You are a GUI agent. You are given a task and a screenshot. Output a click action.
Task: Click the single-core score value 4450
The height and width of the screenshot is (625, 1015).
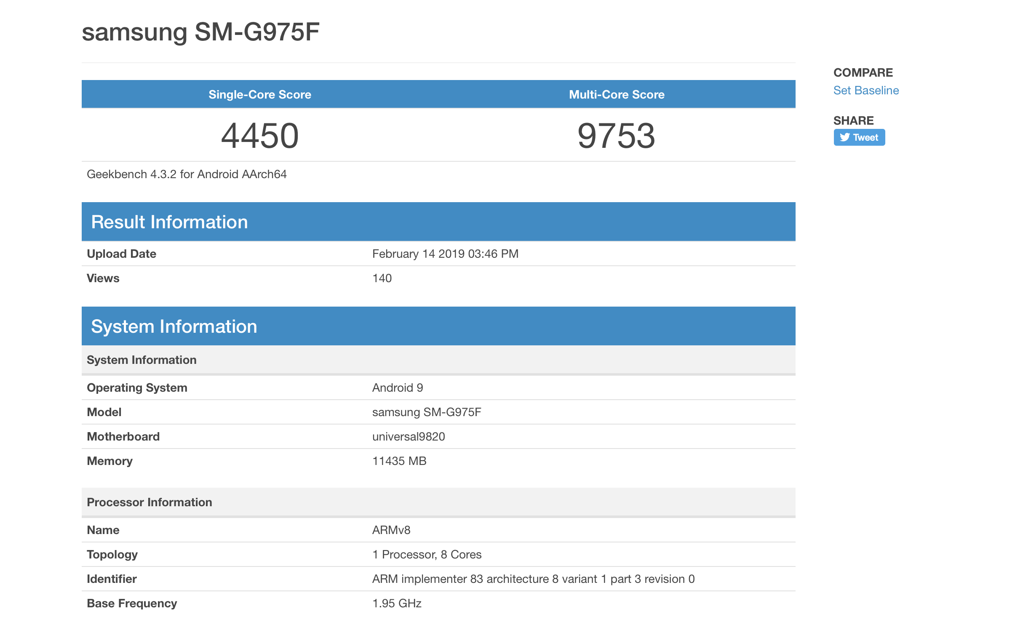pos(260,136)
